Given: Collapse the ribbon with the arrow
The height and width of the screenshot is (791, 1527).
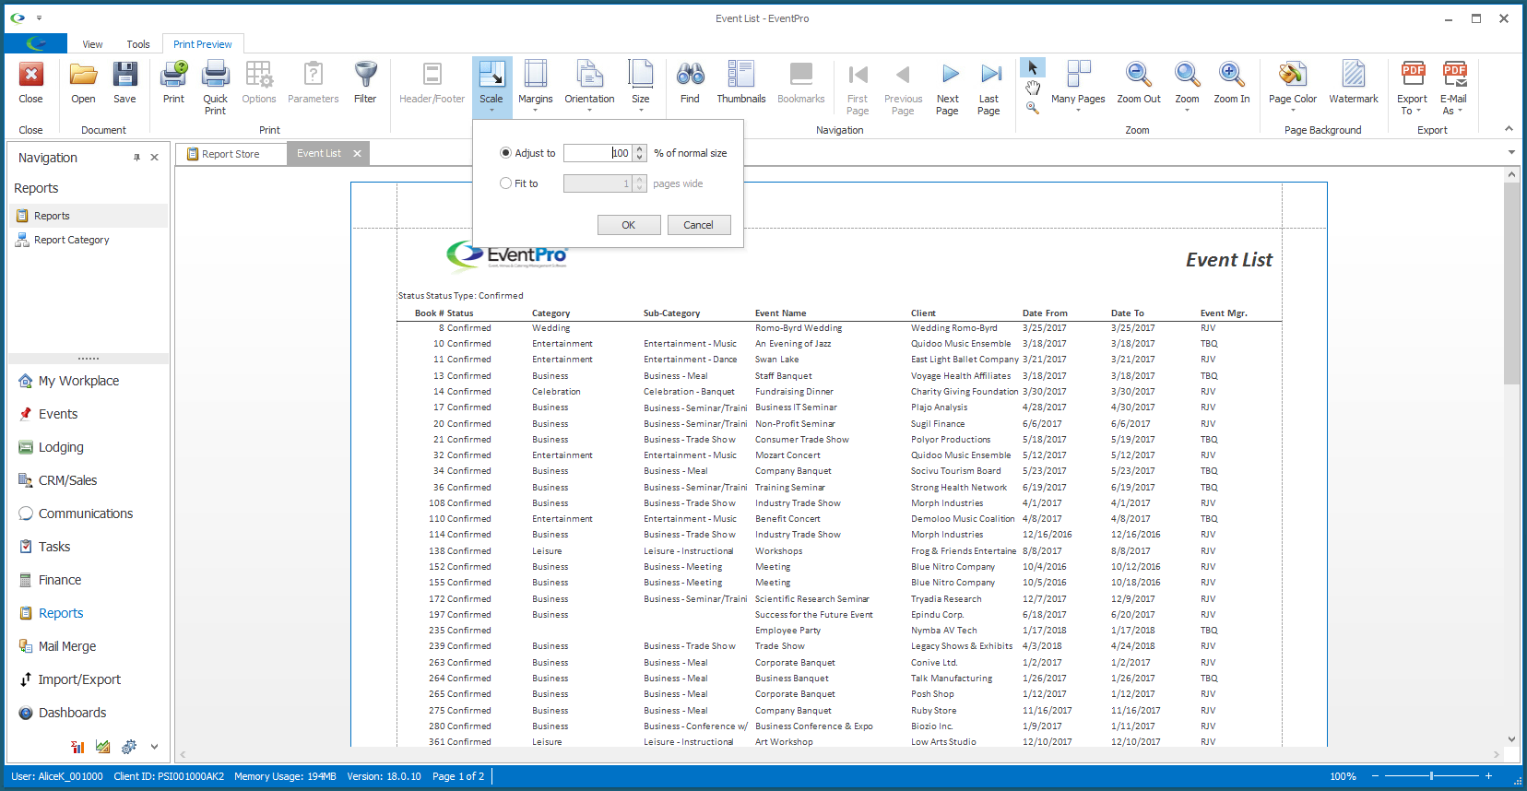Looking at the screenshot, I should tap(1509, 129).
